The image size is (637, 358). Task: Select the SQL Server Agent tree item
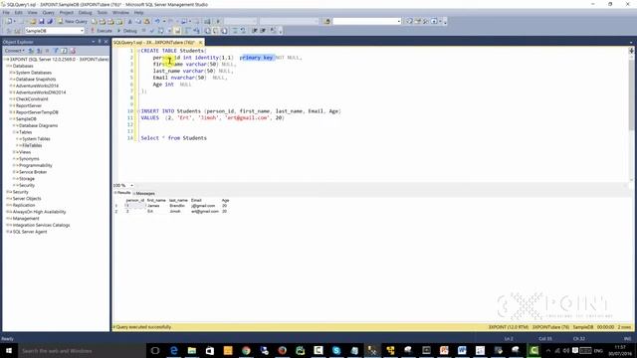pyautogui.click(x=30, y=232)
